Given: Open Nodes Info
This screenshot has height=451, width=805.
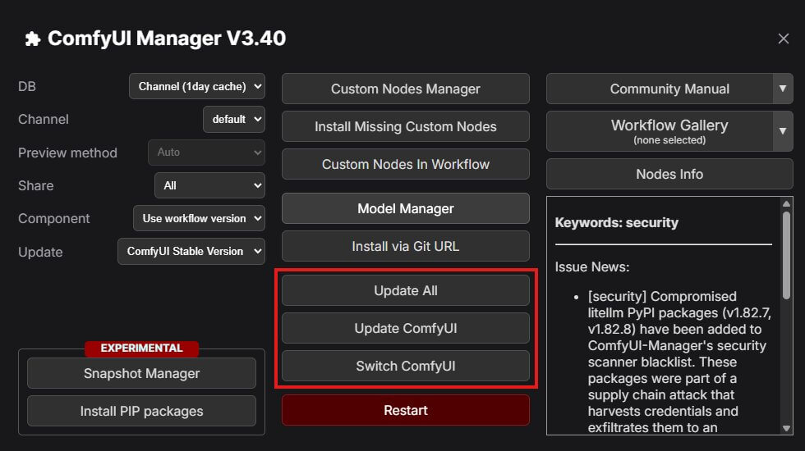Looking at the screenshot, I should coord(670,174).
